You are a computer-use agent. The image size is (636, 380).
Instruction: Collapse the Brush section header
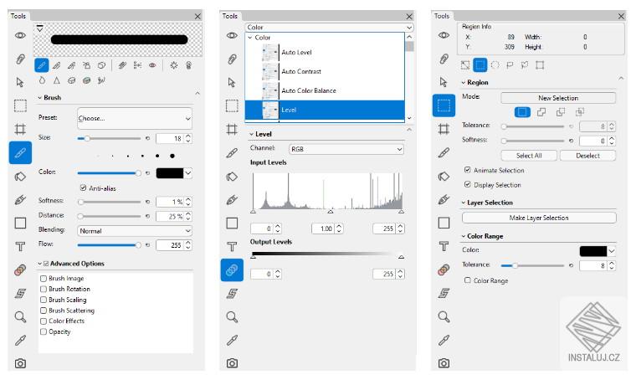pyautogui.click(x=40, y=98)
